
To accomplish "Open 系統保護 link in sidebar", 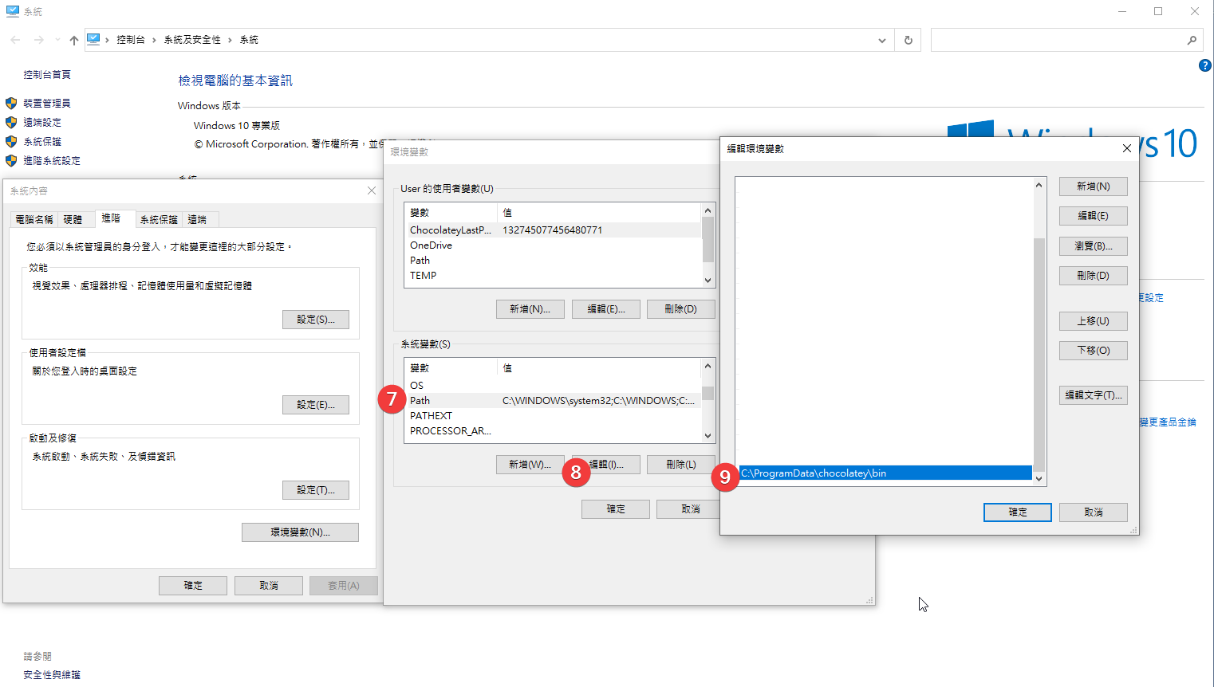I will pyautogui.click(x=41, y=141).
